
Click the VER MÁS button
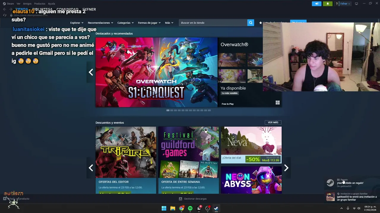[273, 122]
